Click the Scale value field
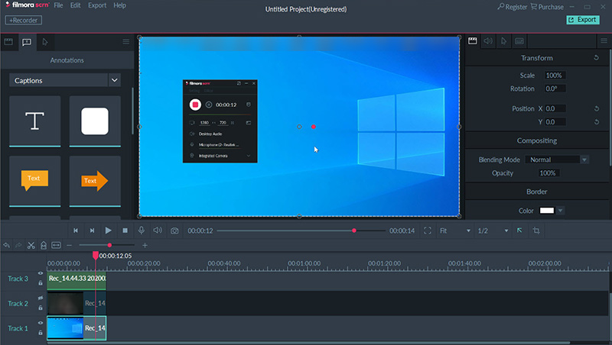This screenshot has width=612, height=345. pos(555,75)
